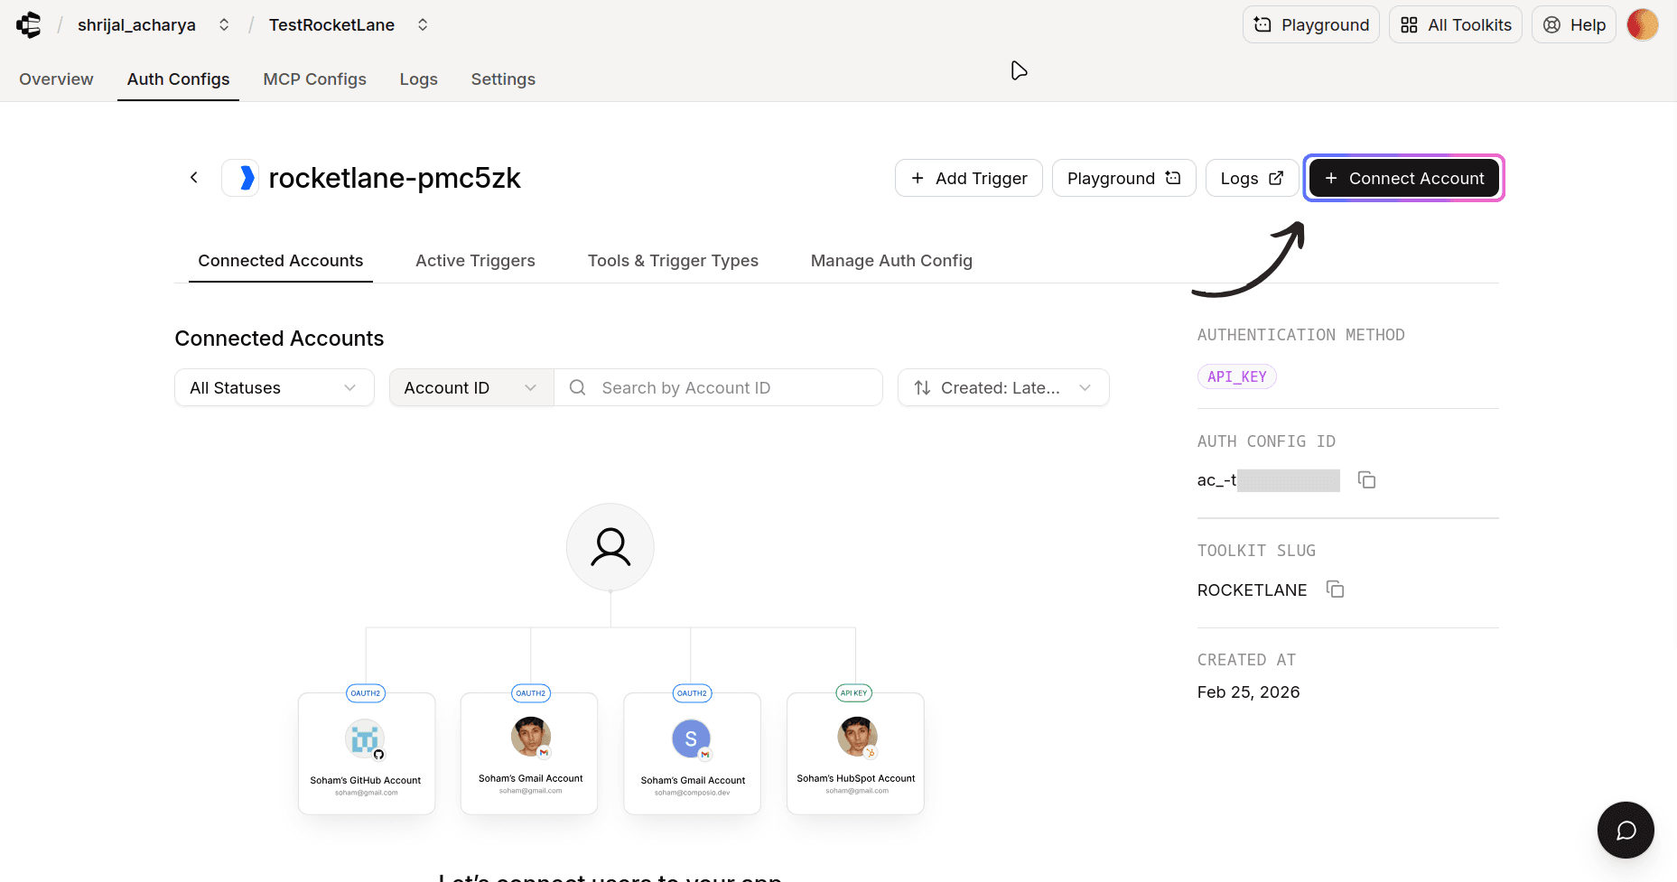Click the masked ac_-t config ID value
Screen dimensions: 1677x882
(1268, 480)
